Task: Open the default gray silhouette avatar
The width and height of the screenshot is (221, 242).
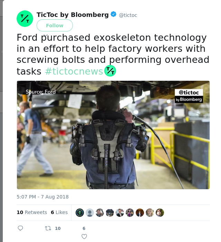Action: click(x=90, y=213)
